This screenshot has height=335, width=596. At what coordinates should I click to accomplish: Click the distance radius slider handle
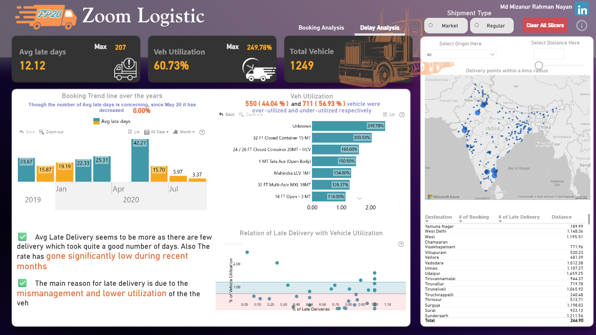coord(539,65)
